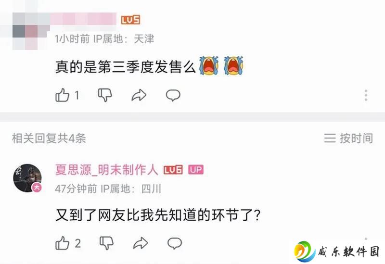Like 夏思源's reply comment
This screenshot has height=264, width=385.
tap(63, 243)
